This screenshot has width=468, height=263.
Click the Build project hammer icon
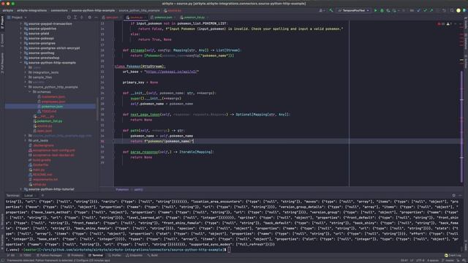point(331,10)
